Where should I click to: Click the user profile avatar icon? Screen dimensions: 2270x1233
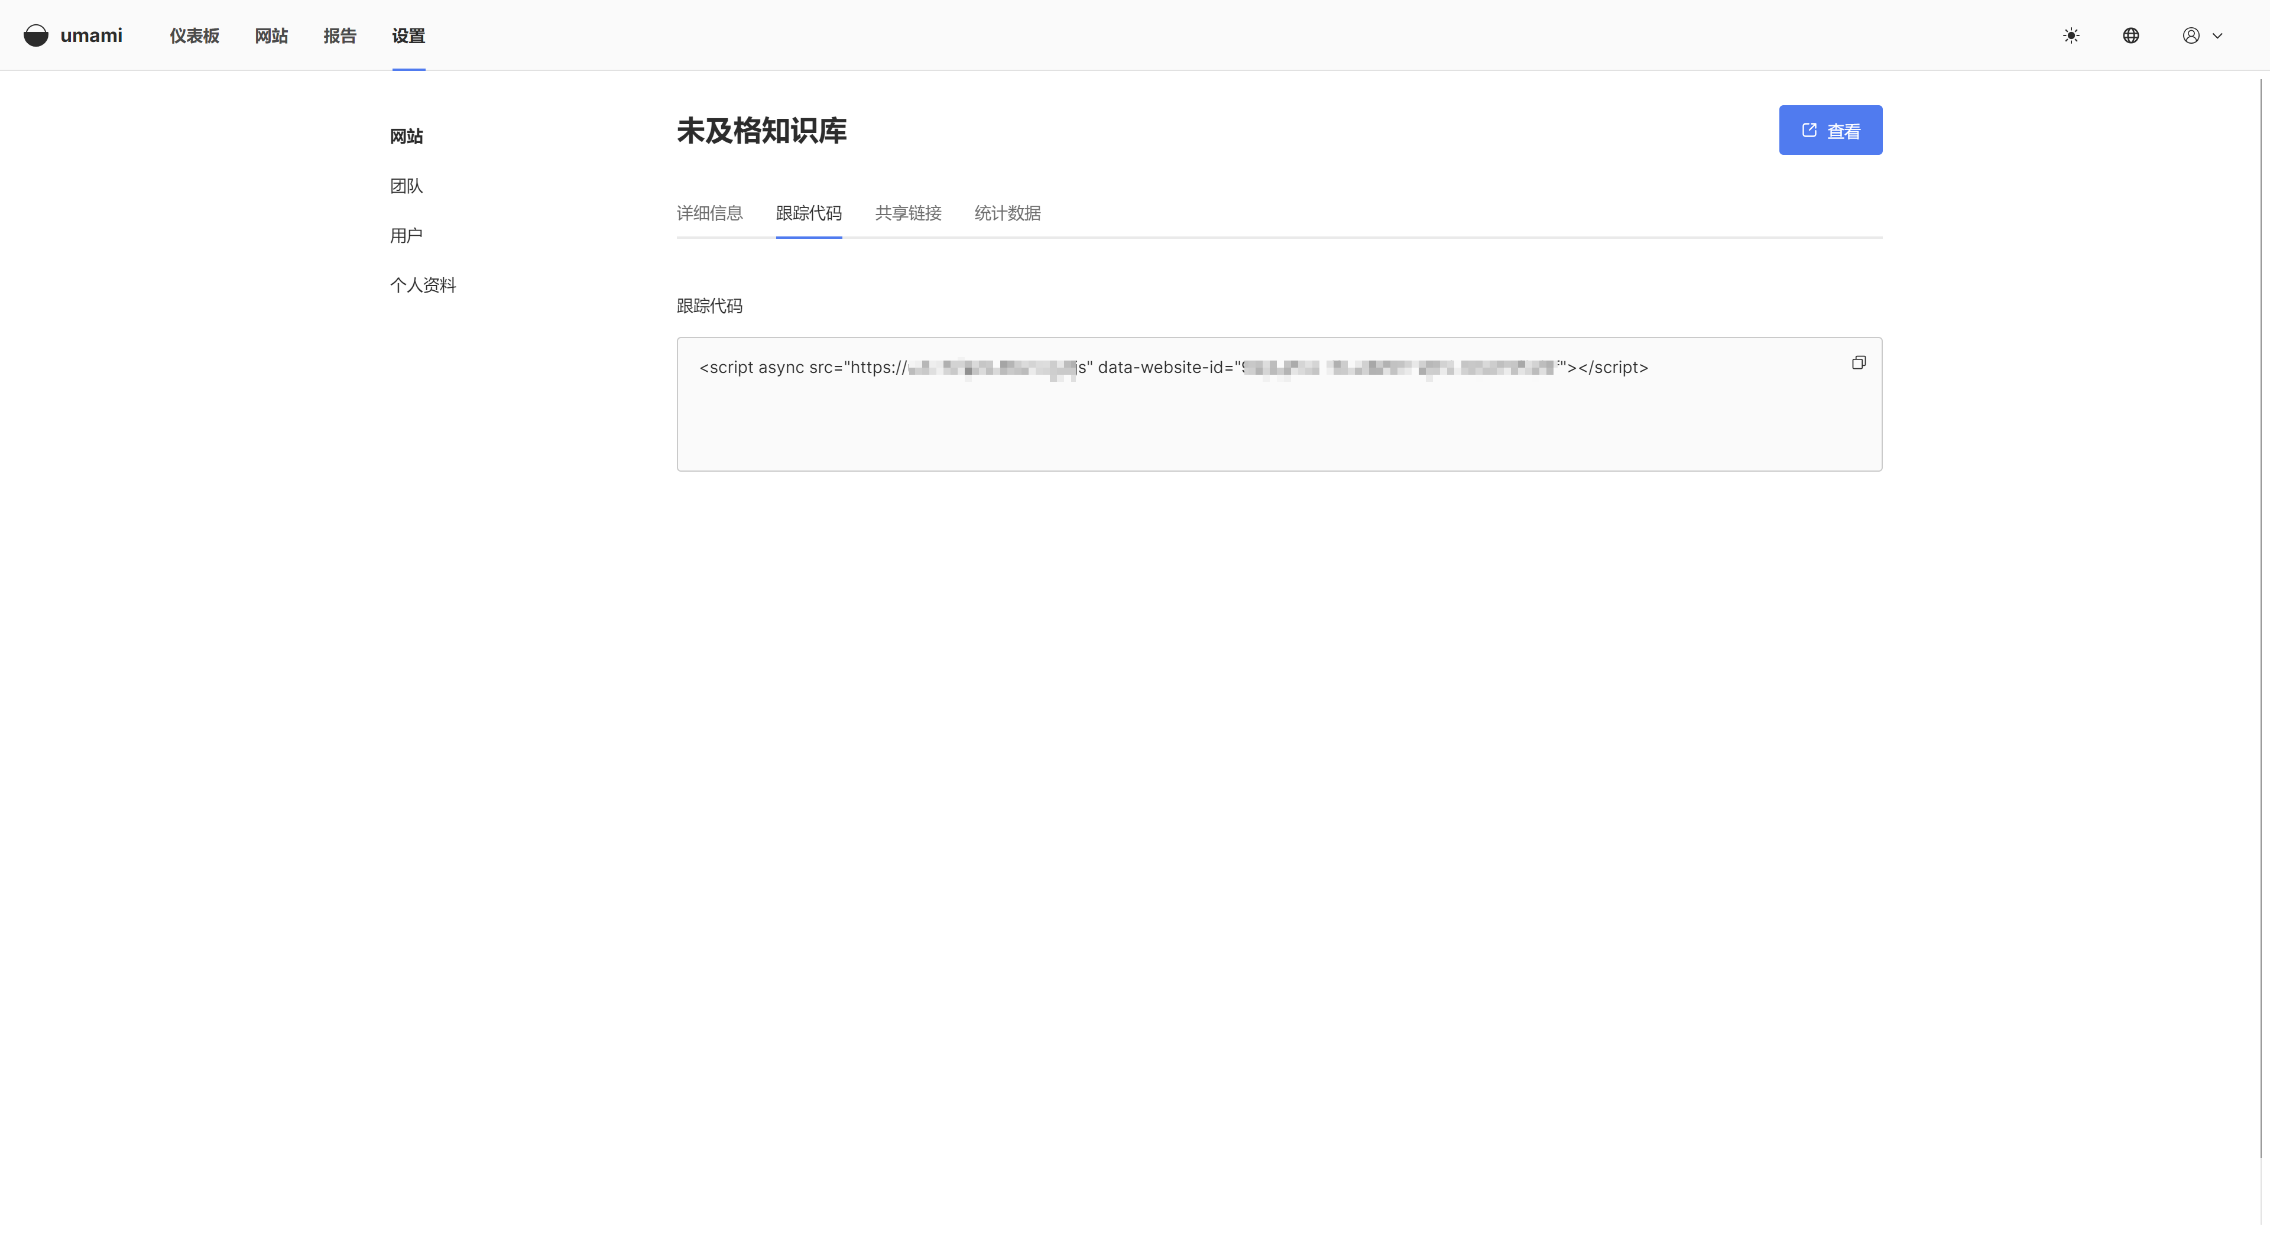click(2191, 35)
